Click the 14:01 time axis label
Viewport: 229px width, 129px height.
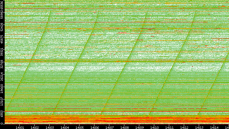[20, 127]
